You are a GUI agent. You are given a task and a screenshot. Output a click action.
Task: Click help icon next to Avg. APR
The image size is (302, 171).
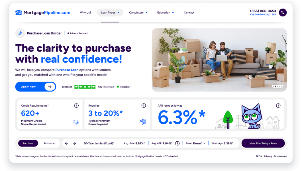177,143
